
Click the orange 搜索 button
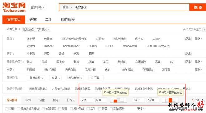click(198, 7)
